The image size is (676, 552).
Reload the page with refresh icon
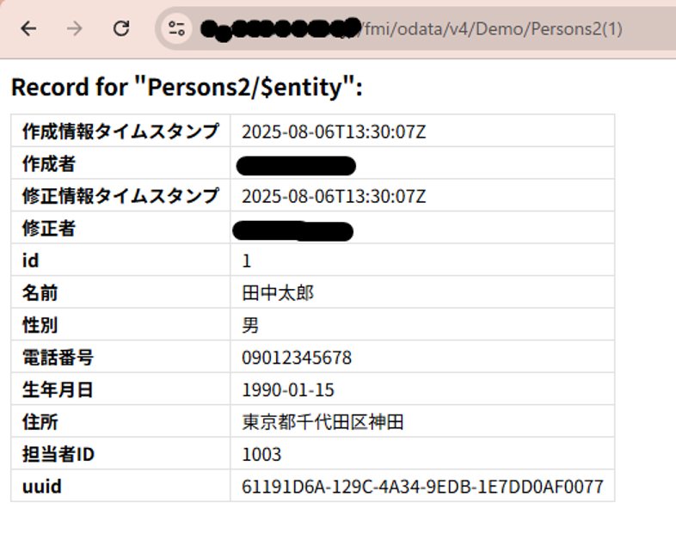click(121, 28)
